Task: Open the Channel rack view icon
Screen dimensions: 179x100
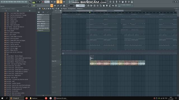Action: click(95, 6)
